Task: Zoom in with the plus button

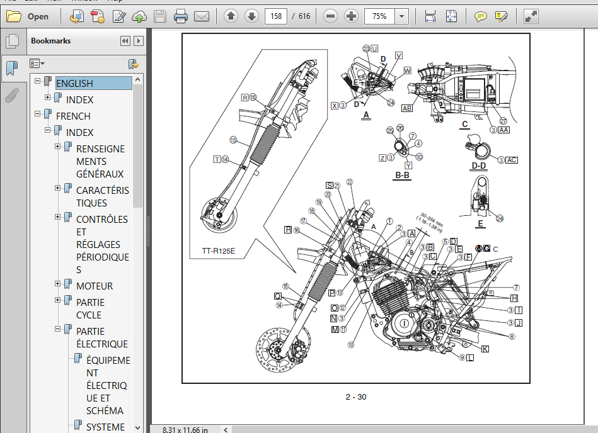Action: [x=351, y=16]
